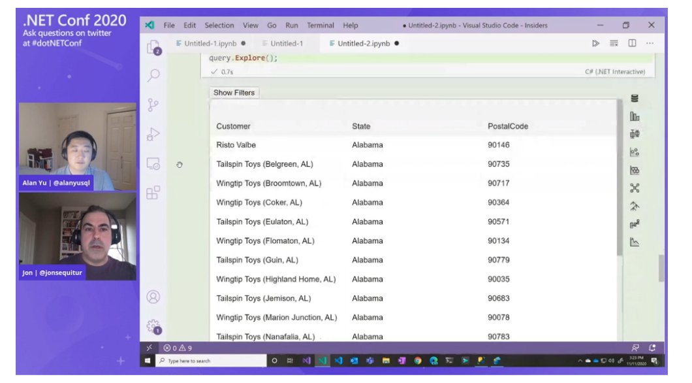This screenshot has height=383, width=692.
Task: Select the Risto Valbe customer cell
Action: click(236, 145)
